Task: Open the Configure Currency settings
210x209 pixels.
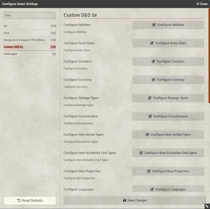Action: (168, 80)
